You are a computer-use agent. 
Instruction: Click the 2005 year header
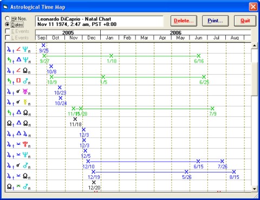pyautogui.click(x=68, y=32)
